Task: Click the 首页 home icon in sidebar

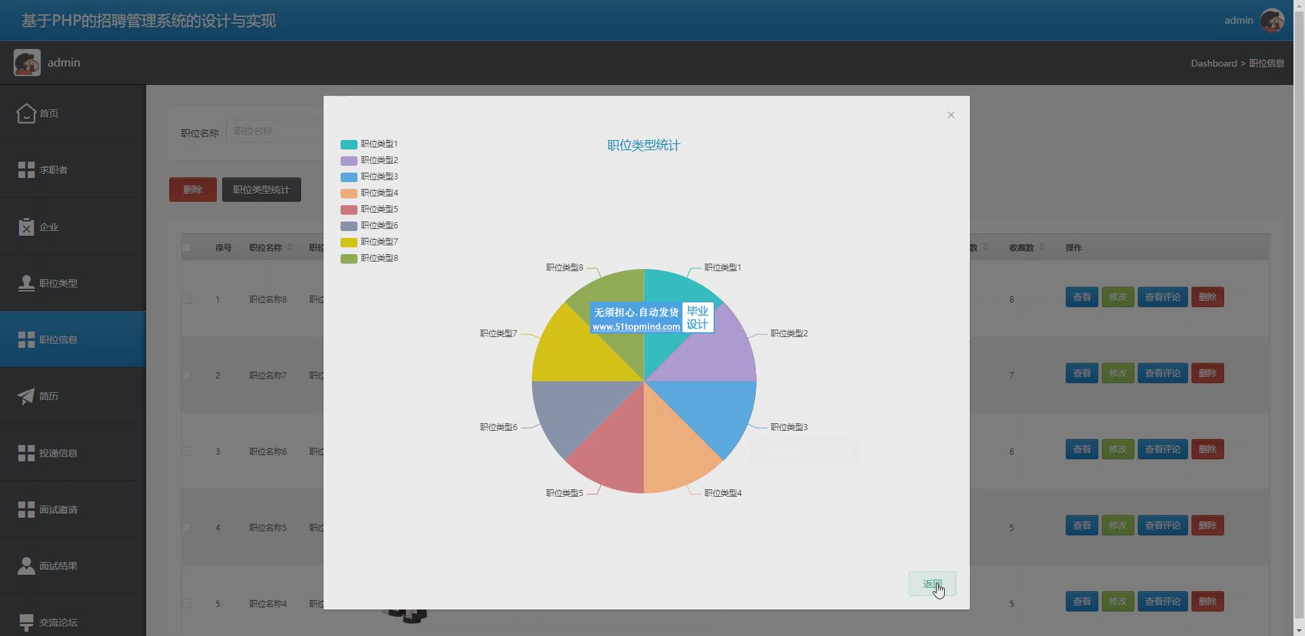Action: pyautogui.click(x=26, y=113)
